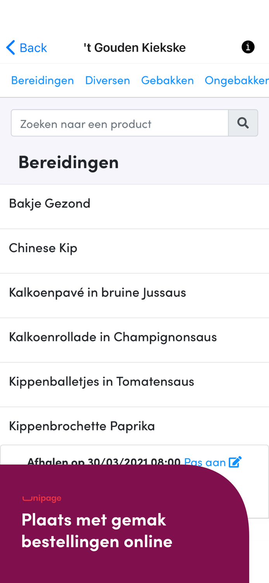Select the Kippenbrochette Paprika product
This screenshot has width=269, height=583.
click(x=82, y=425)
